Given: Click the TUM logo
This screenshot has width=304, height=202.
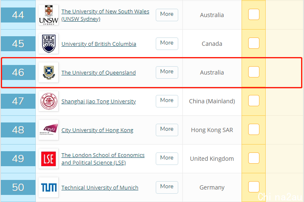Looking at the screenshot, I should tap(48, 187).
